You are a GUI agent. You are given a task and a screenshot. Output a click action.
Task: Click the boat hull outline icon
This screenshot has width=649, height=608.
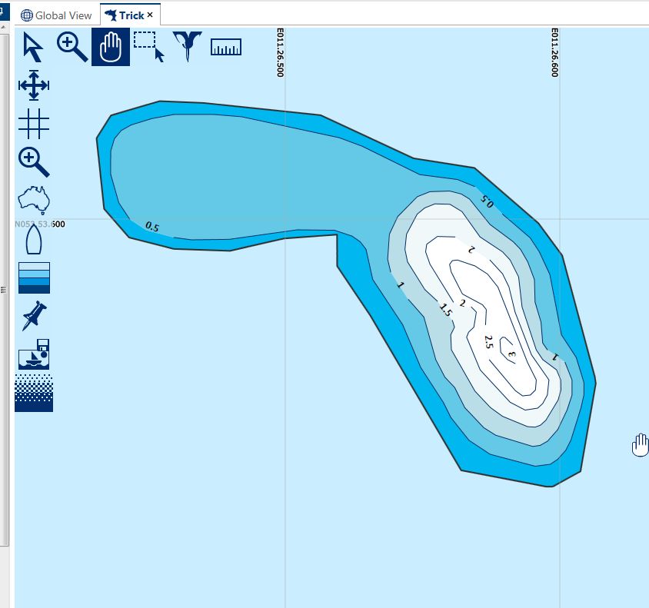coord(33,239)
